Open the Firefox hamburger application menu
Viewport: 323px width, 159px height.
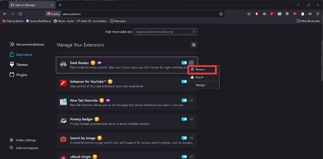pos(318,14)
